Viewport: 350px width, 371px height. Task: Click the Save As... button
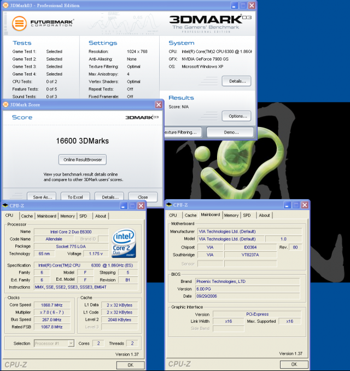(42, 197)
